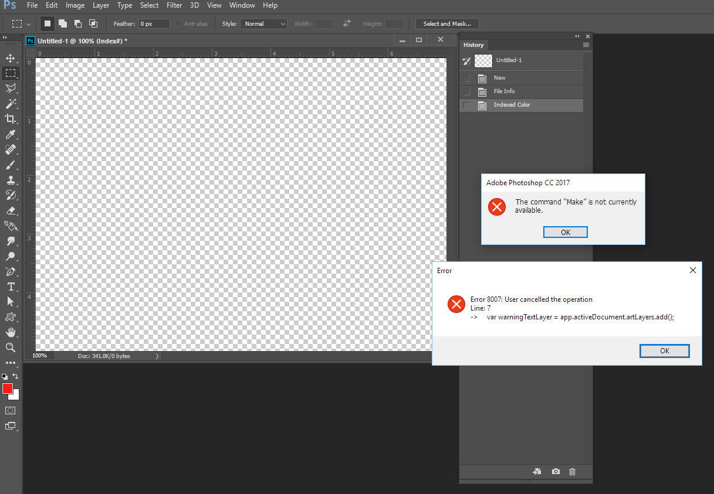Select the Move tool
This screenshot has width=714, height=494.
[x=11, y=58]
